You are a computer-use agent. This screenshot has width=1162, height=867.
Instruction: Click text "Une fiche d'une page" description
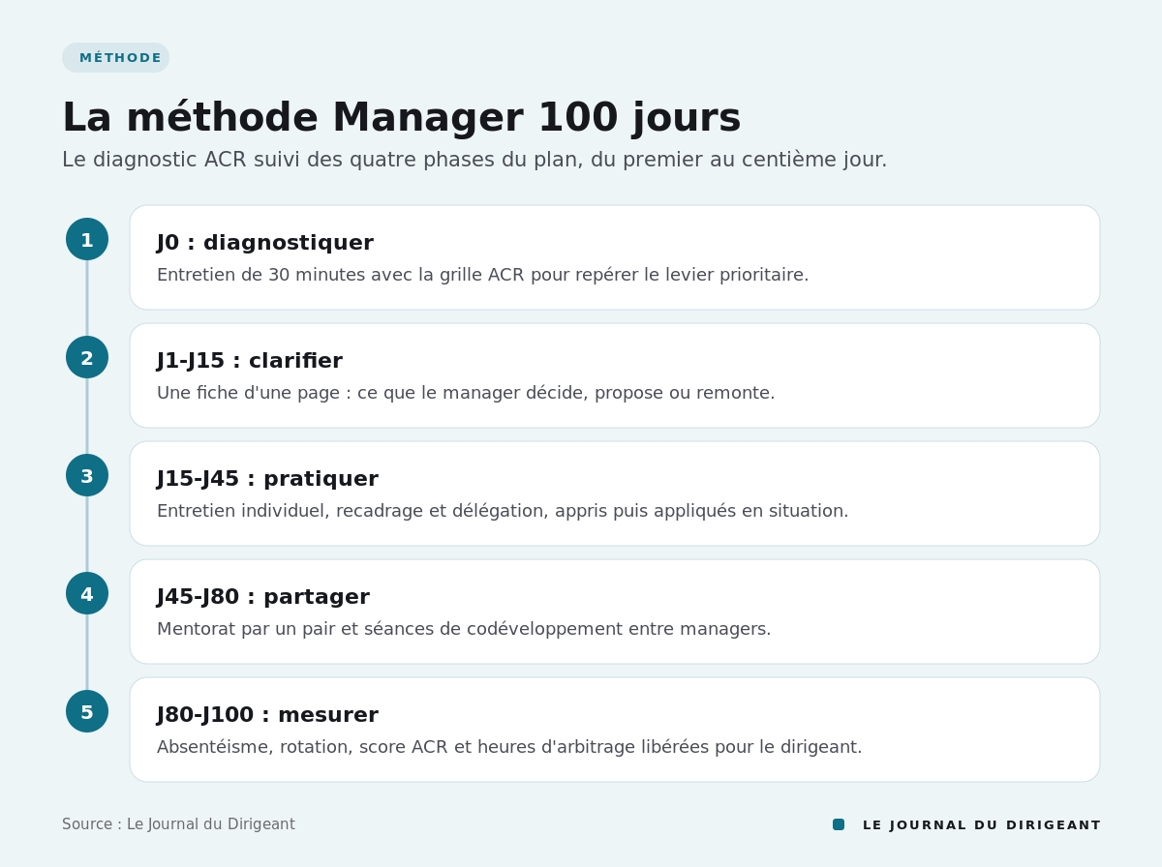point(466,393)
